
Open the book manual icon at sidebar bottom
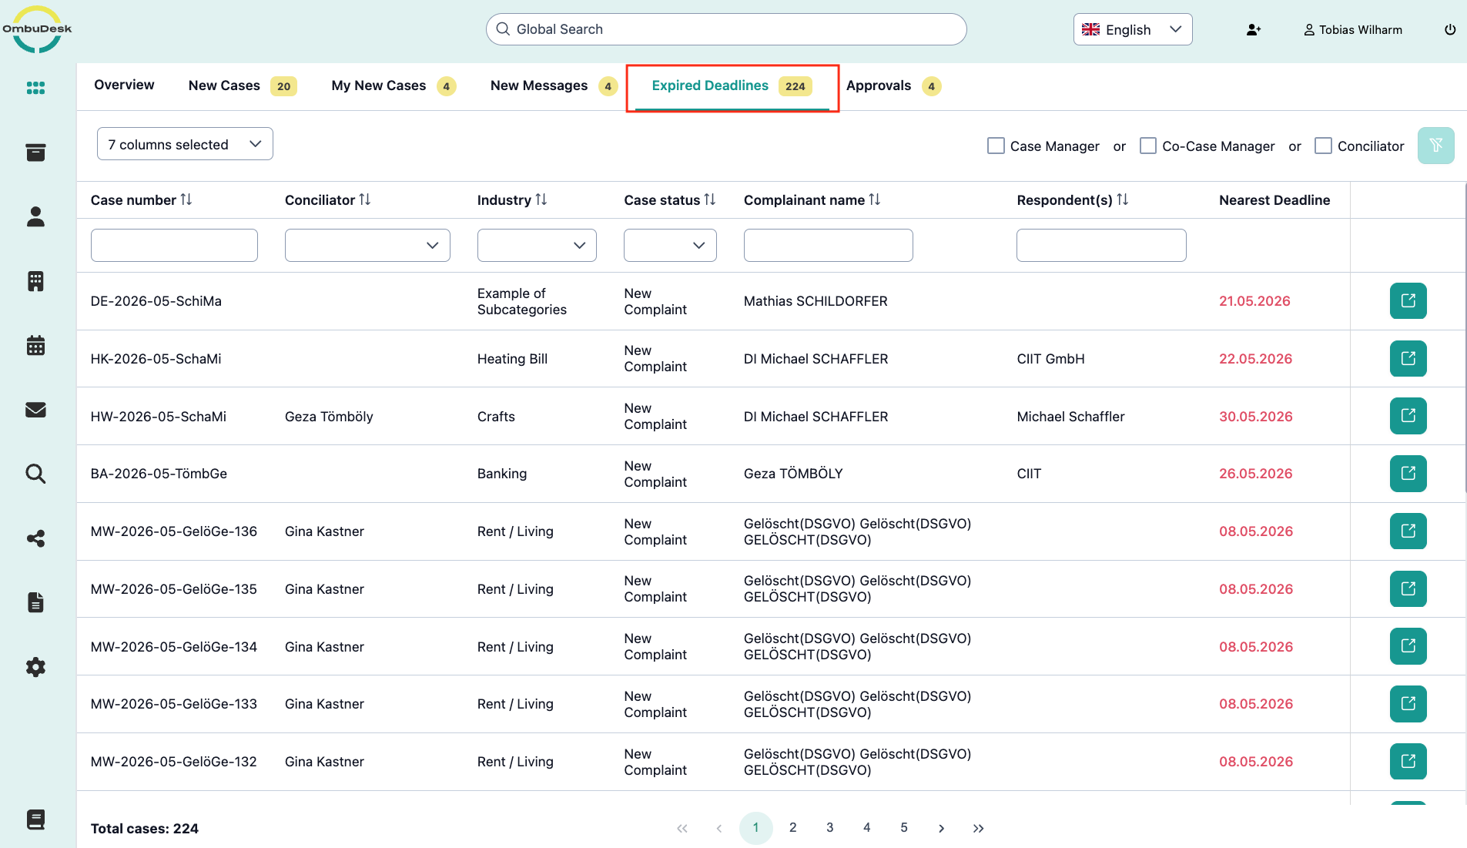click(x=35, y=820)
